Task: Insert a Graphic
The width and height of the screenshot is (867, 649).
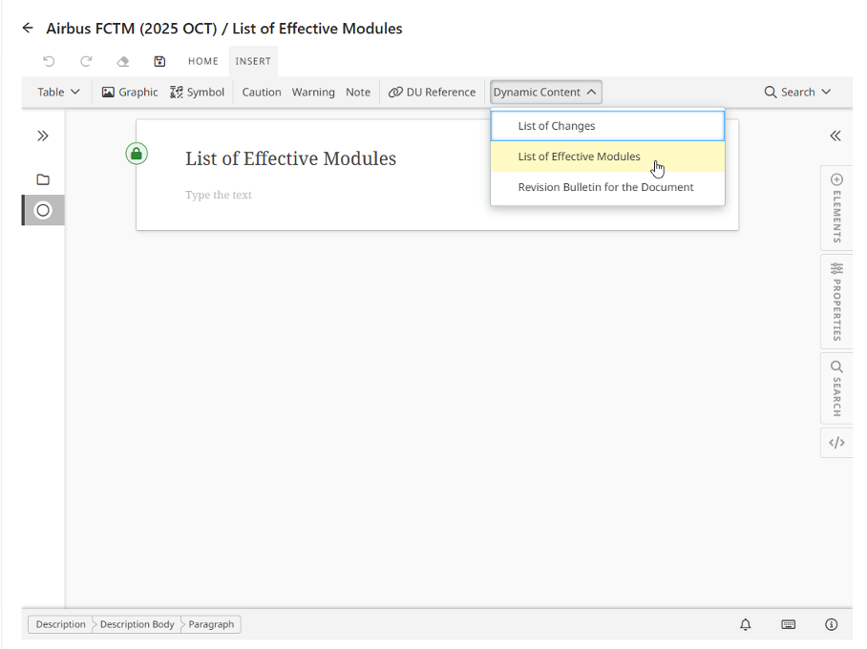Action: (130, 93)
